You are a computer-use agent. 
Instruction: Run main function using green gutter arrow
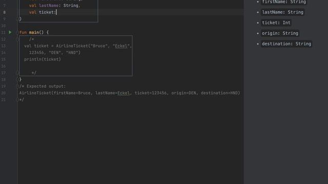click(x=10, y=32)
